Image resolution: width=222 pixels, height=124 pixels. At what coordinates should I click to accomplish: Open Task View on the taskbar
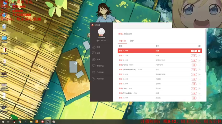pyautogui.click(x=8, y=122)
